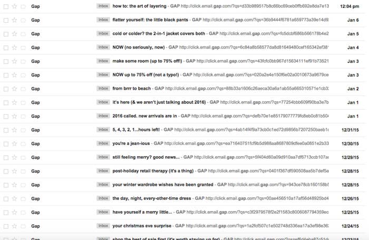The height and width of the screenshot is (240, 369).
Task: Select the "your winter wardrobe wishes" email checkbox
Action: (5, 185)
